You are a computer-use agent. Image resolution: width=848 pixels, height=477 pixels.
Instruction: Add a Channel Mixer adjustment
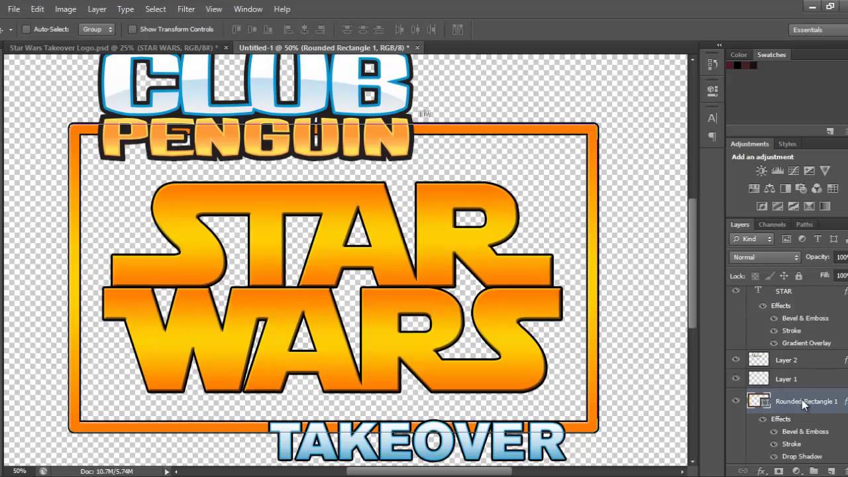click(817, 189)
